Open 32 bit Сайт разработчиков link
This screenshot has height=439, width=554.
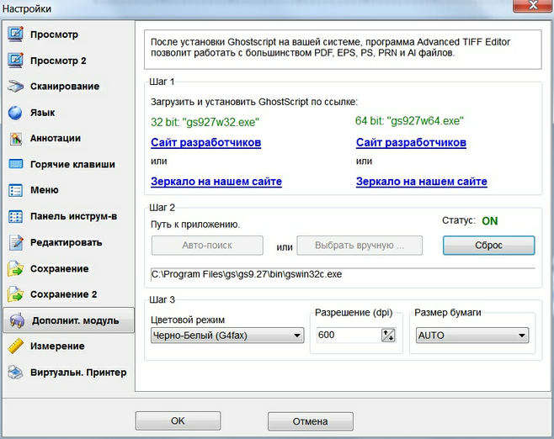tap(205, 143)
